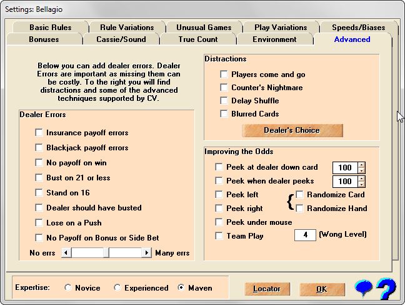Enable Counter's Nightmare distraction
Image resolution: width=405 pixels, height=305 pixels.
(x=224, y=88)
